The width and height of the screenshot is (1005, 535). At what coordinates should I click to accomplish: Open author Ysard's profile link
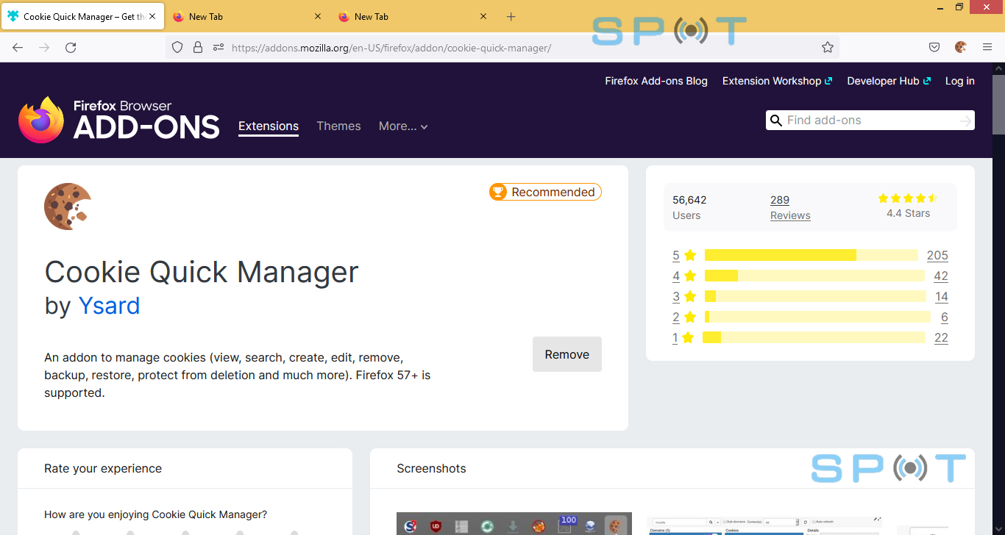point(109,305)
